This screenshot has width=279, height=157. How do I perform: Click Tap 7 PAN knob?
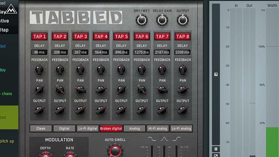point(162,90)
